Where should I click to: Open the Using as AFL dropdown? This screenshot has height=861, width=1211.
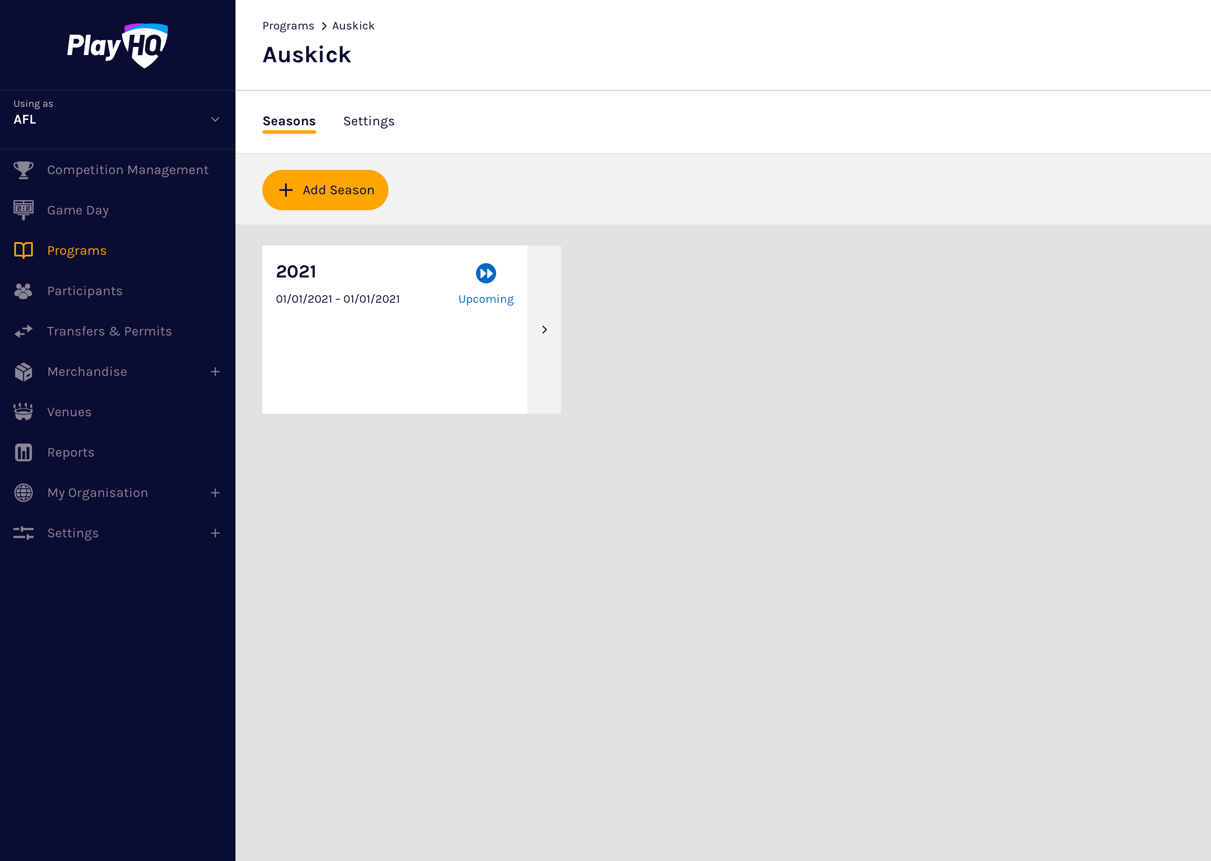pyautogui.click(x=215, y=119)
